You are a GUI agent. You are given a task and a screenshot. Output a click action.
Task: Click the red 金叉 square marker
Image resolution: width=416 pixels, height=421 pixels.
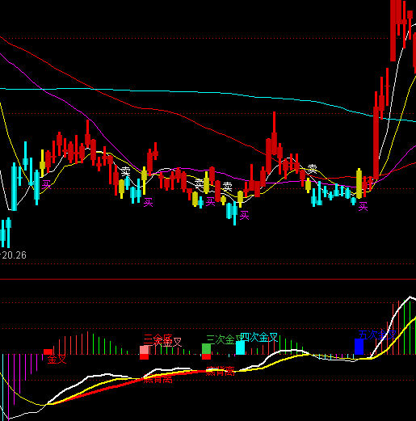point(48,352)
